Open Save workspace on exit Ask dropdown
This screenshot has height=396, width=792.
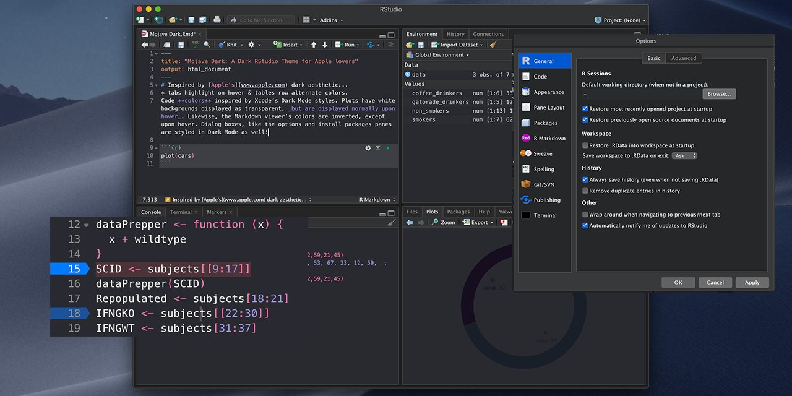pos(685,156)
